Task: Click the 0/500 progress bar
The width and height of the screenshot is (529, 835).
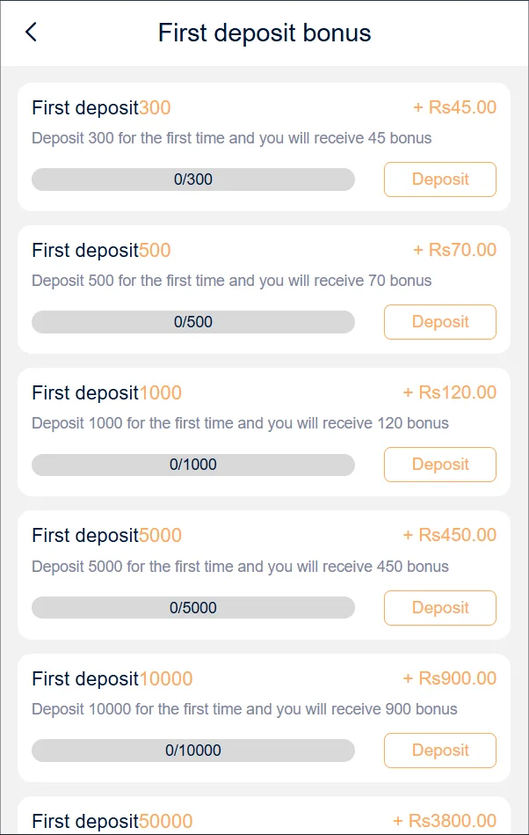Action: (x=193, y=322)
